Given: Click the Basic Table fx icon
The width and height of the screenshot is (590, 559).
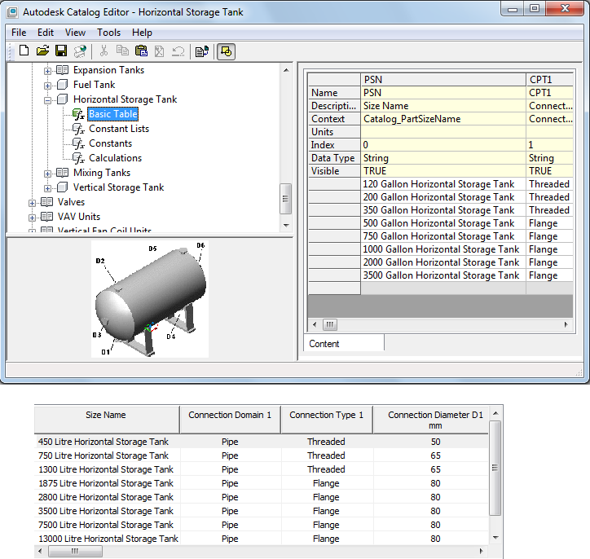Looking at the screenshot, I should pos(78,114).
